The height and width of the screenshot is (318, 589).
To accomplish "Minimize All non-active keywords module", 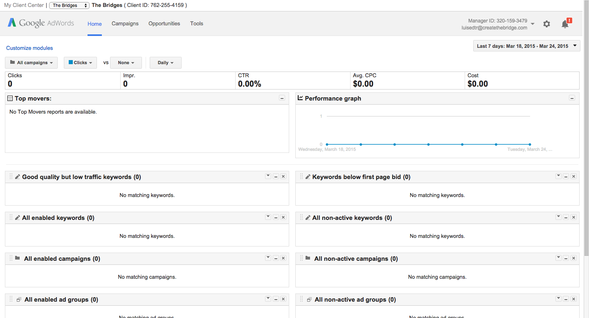I will (566, 217).
